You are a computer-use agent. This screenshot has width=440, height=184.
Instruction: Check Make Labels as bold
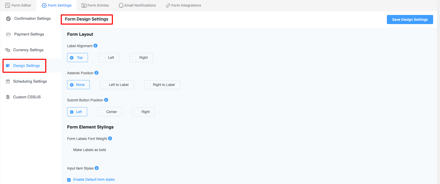click(69, 150)
